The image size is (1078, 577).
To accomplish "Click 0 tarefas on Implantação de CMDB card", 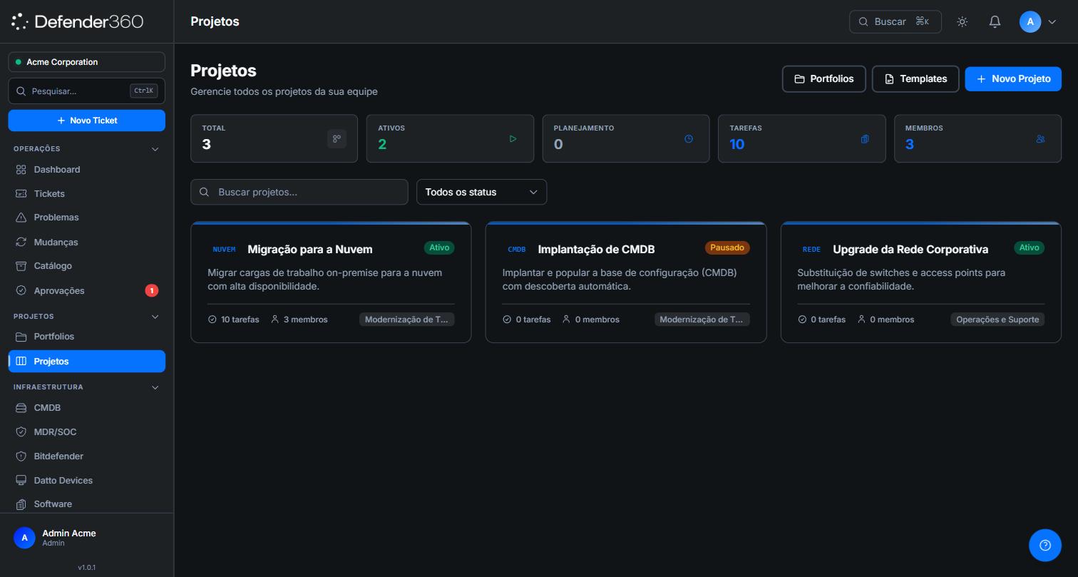I will pos(527,320).
